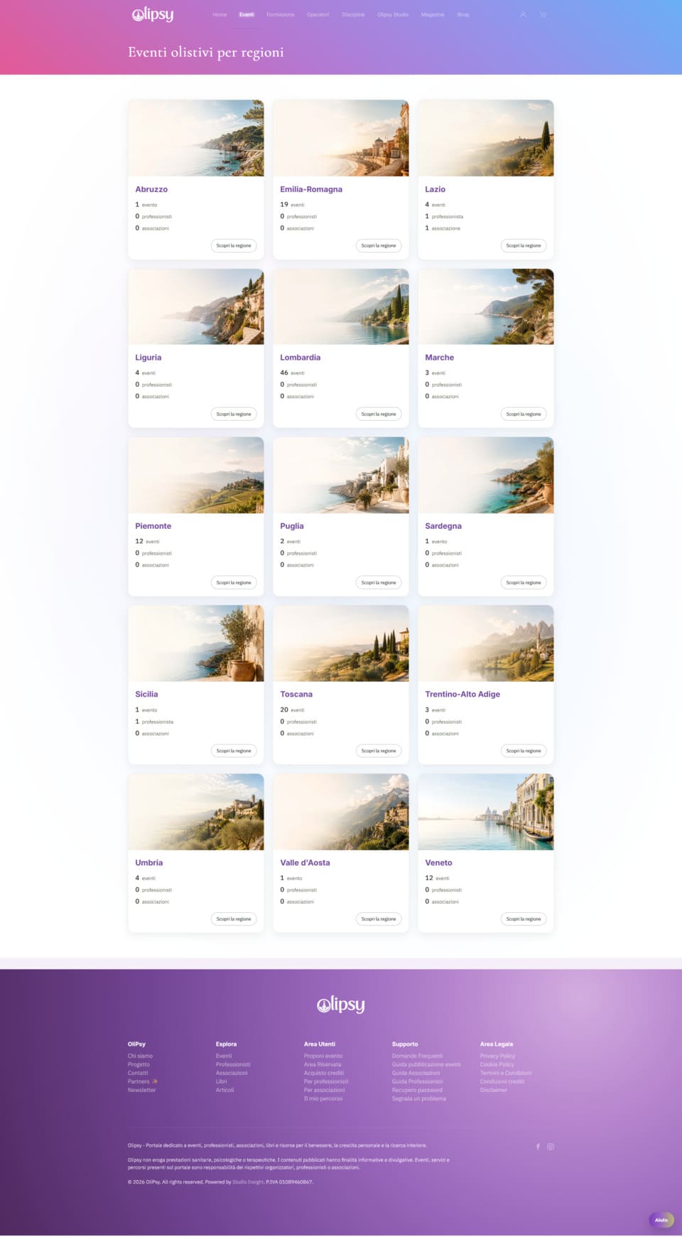Open Domande Frequenti footer link
This screenshot has height=1237, width=682.
click(x=418, y=1056)
